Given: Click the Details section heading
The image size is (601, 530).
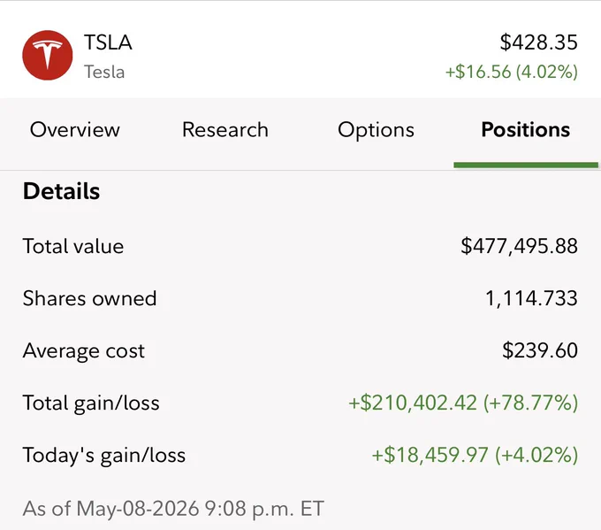Looking at the screenshot, I should [x=61, y=191].
